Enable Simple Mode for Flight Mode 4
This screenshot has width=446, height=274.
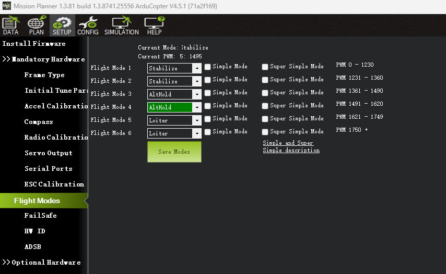(208, 106)
